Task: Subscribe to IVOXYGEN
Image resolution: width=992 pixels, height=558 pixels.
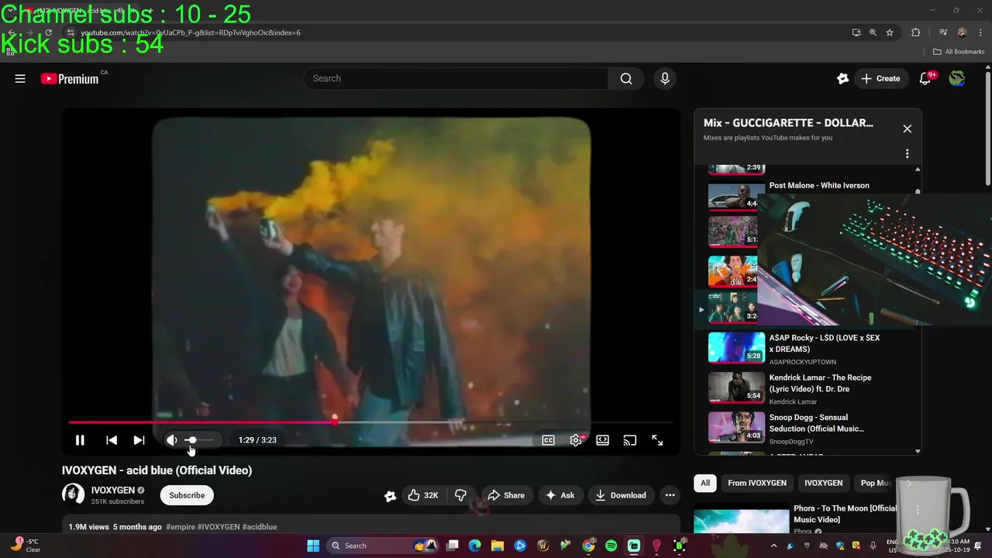Action: (x=187, y=495)
